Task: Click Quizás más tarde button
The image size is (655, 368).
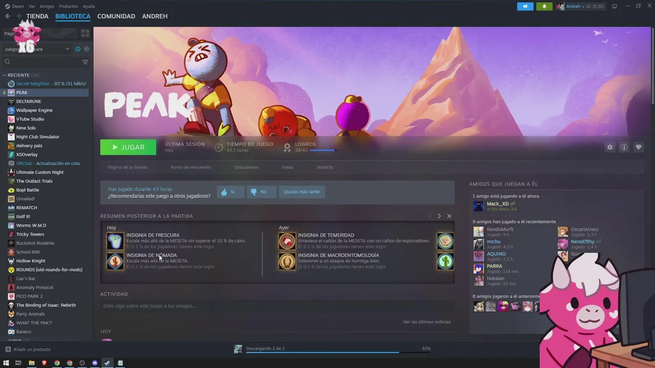Action: point(302,192)
